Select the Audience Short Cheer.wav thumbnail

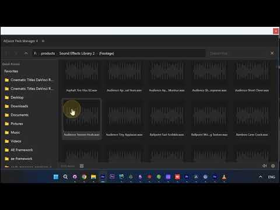tap(252, 77)
